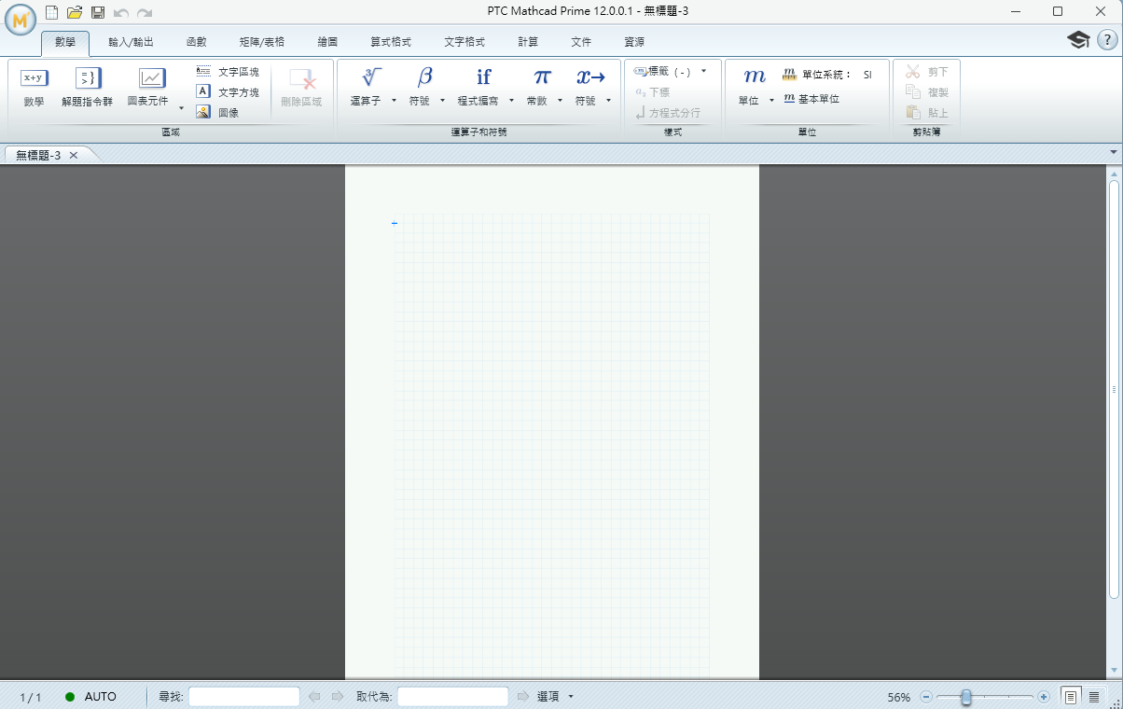The height and width of the screenshot is (709, 1123).
Task: Switch to Calculation (計算) tab
Action: point(528,43)
